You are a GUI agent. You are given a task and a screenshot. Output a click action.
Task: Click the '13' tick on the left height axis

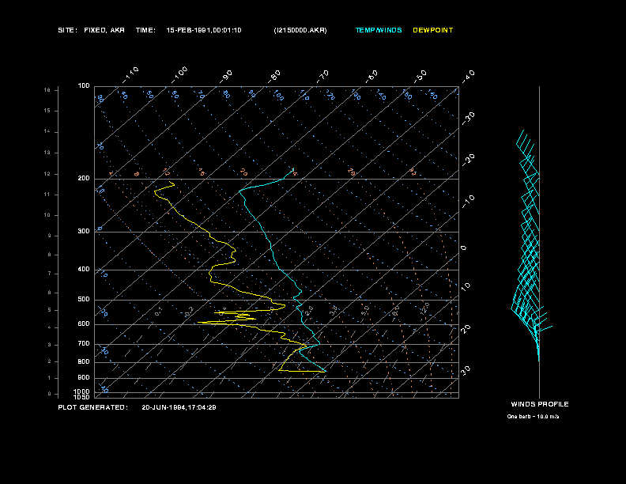[x=47, y=153]
